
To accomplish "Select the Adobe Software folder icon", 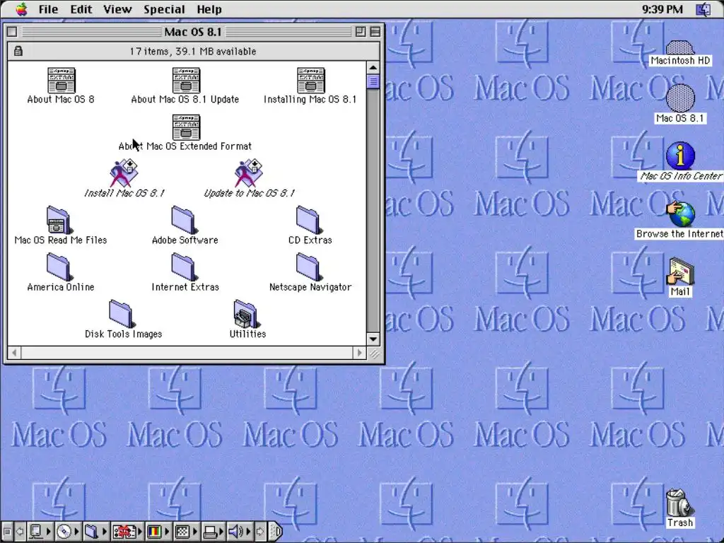I will [185, 221].
